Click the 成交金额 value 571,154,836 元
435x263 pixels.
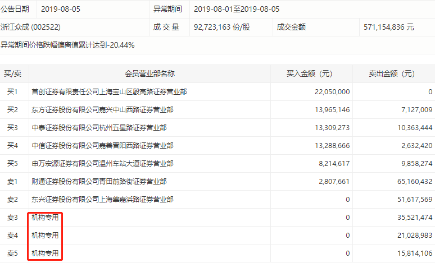(x=388, y=26)
